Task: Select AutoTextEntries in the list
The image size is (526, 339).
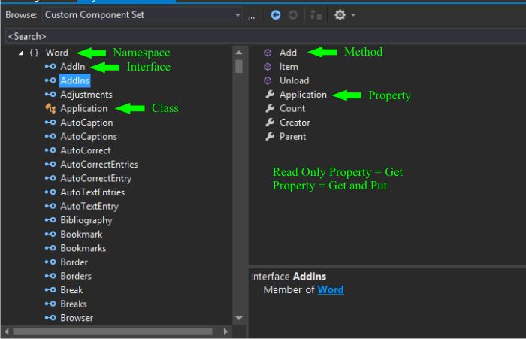Action: point(92,192)
